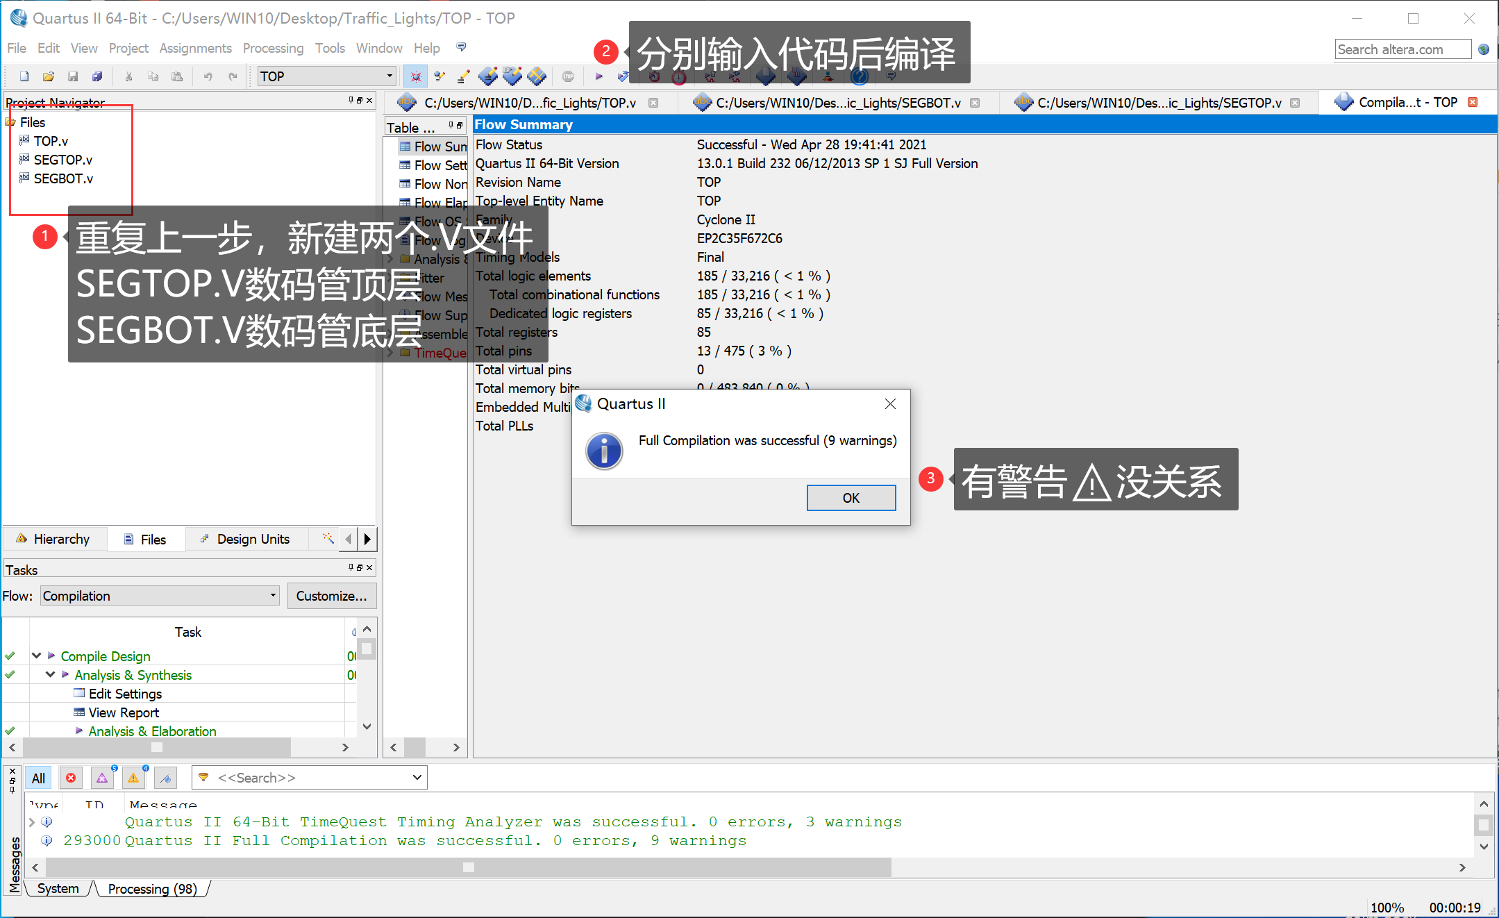The image size is (1499, 918).
Task: Toggle the errors filter in the Messages panel
Action: pos(71,778)
